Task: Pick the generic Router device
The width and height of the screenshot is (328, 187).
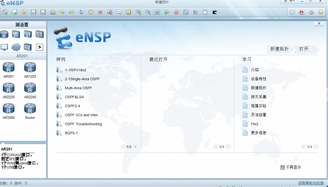Action: tap(30, 111)
